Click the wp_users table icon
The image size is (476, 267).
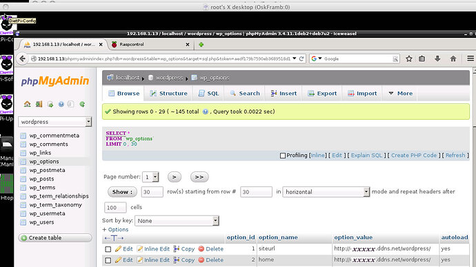23,222
